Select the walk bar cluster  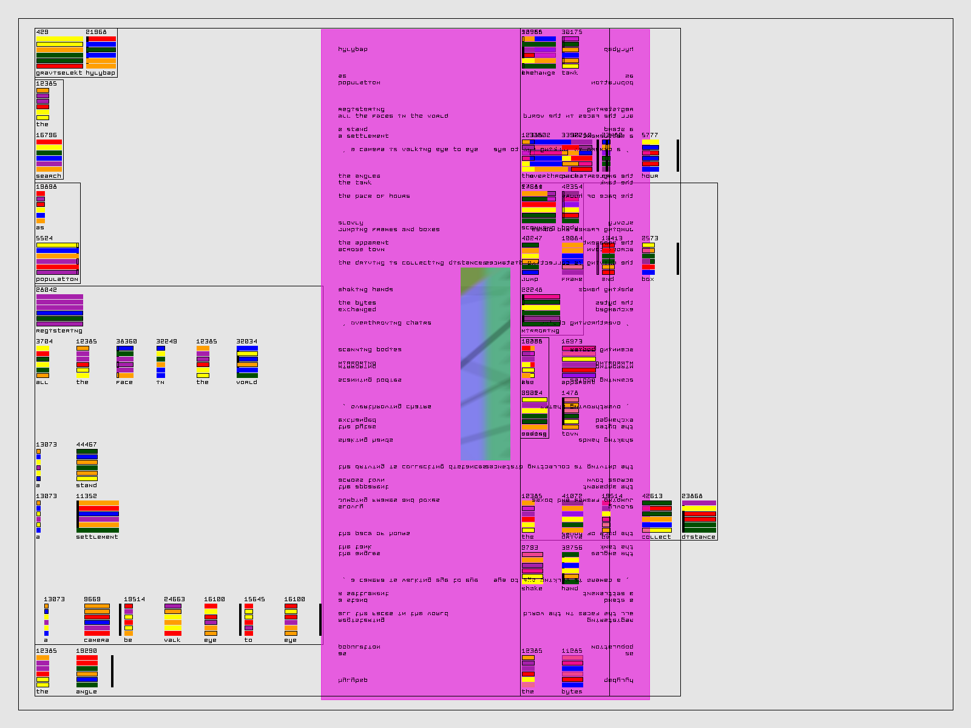click(172, 619)
